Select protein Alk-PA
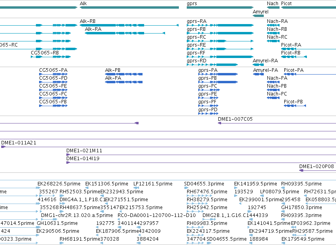Viewport: 336px width, 245px height. tap(113, 78)
